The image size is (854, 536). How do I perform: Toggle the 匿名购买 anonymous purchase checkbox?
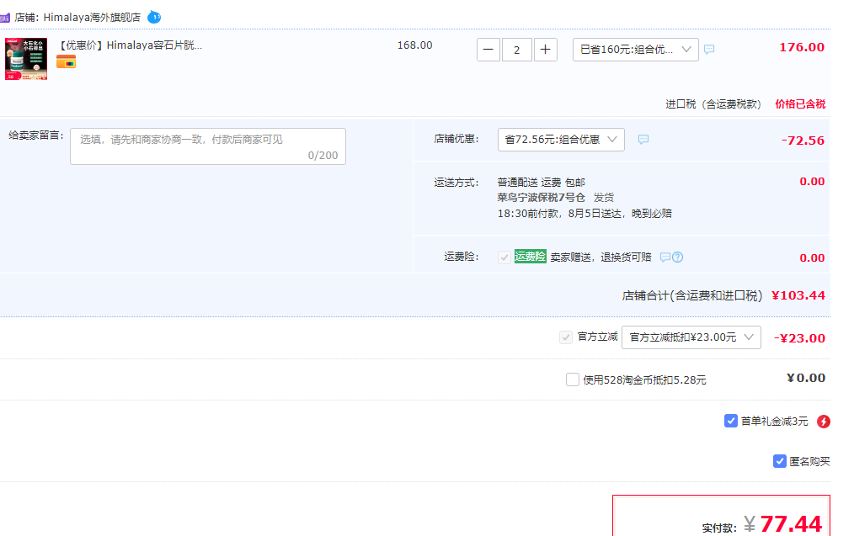click(779, 461)
